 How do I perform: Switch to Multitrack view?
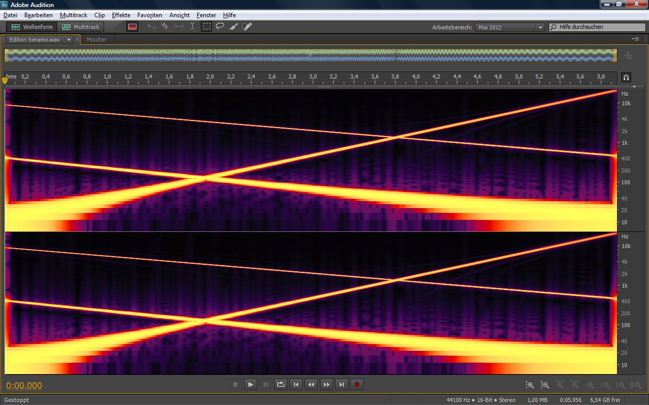coord(81,27)
